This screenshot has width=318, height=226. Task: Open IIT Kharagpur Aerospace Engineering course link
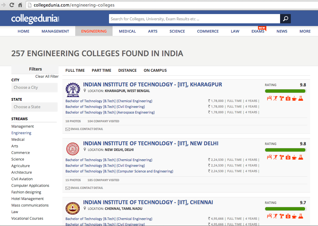point(110,112)
